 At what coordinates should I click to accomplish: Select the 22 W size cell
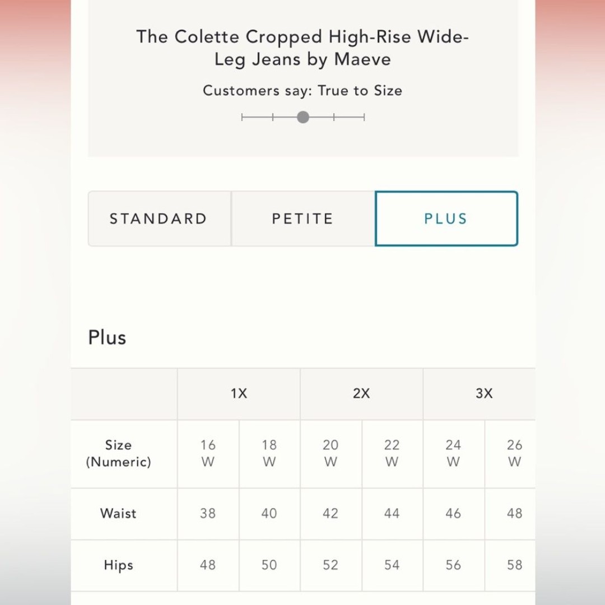tap(392, 453)
